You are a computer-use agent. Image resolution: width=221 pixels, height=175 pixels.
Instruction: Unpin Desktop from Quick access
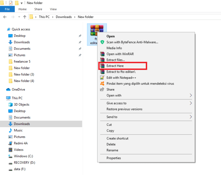(80, 36)
